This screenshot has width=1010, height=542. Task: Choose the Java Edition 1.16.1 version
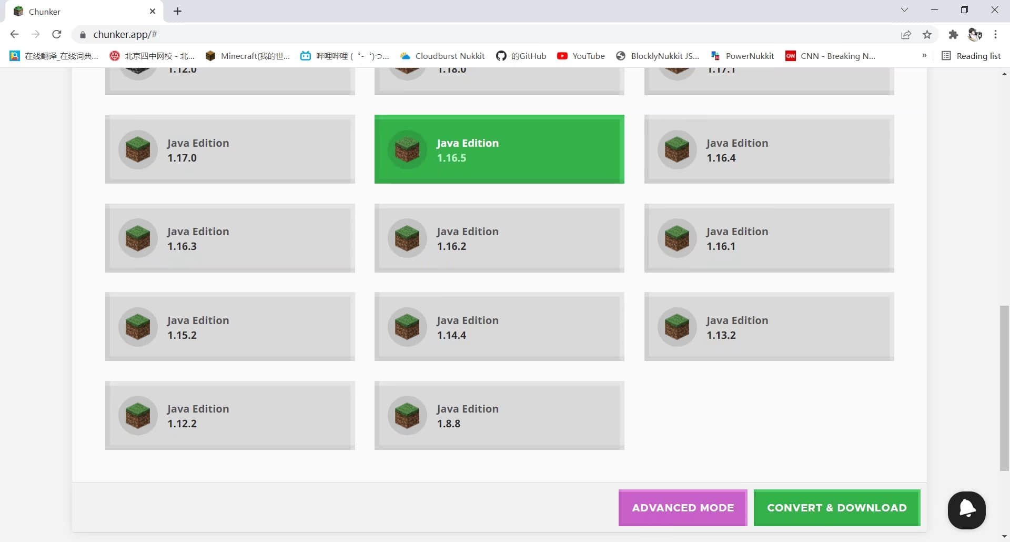pyautogui.click(x=769, y=238)
